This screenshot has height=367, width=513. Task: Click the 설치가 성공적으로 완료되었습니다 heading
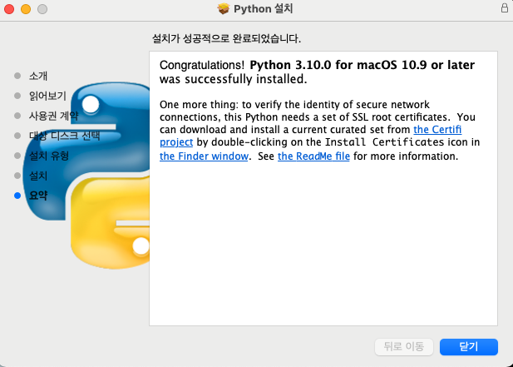pyautogui.click(x=226, y=38)
